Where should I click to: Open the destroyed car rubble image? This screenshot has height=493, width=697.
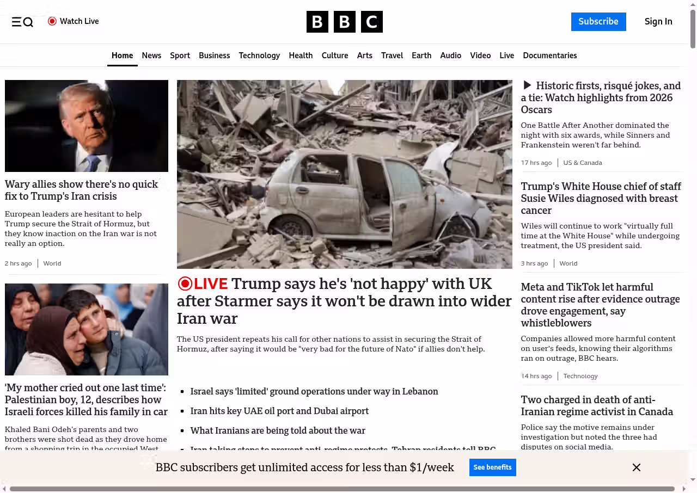[x=344, y=174]
